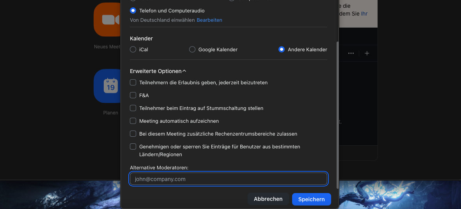The width and height of the screenshot is (461, 209).
Task: Check Meeting automatisch aufzeichnen
Action: pos(133,121)
